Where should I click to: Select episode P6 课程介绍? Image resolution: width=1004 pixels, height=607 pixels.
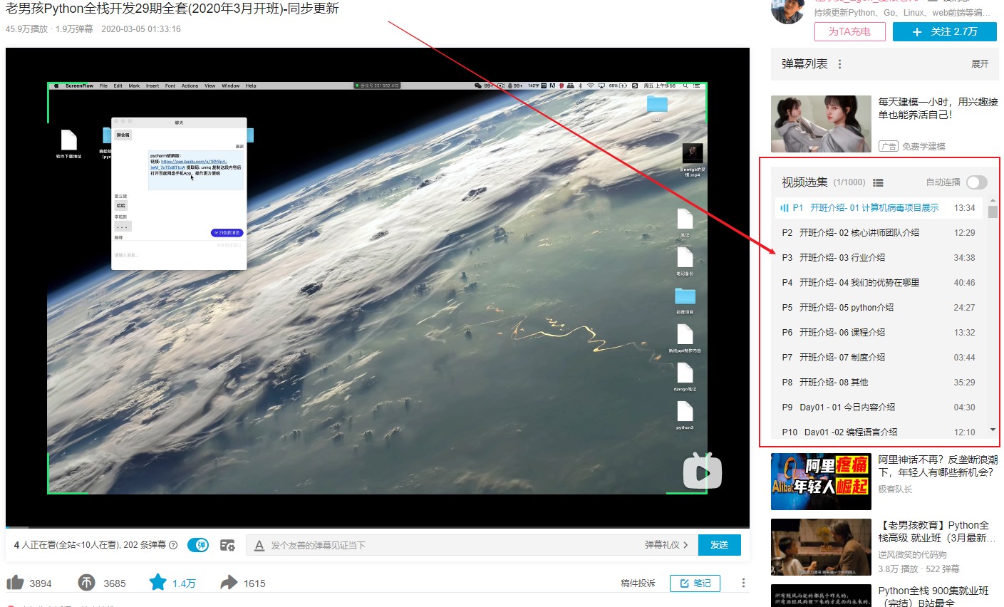tap(879, 333)
